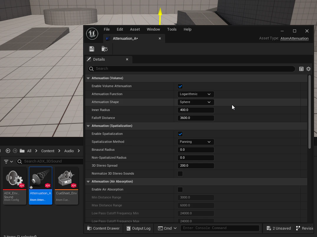Open Details panel settings gear
The width and height of the screenshot is (317, 237).
click(308, 69)
